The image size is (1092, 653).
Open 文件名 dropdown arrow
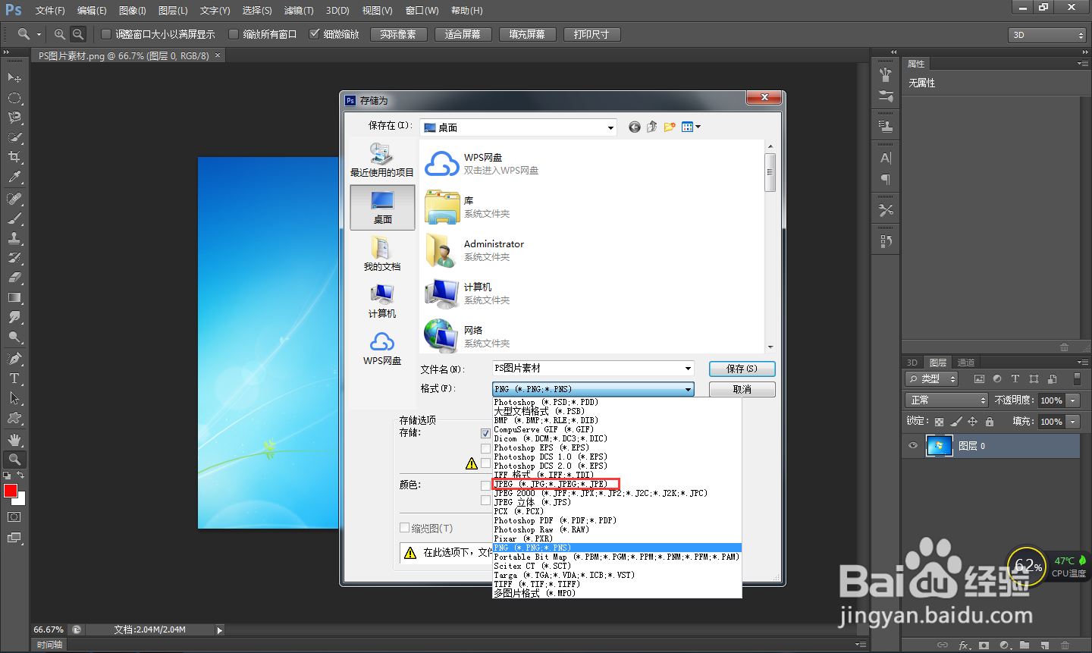[x=688, y=369]
